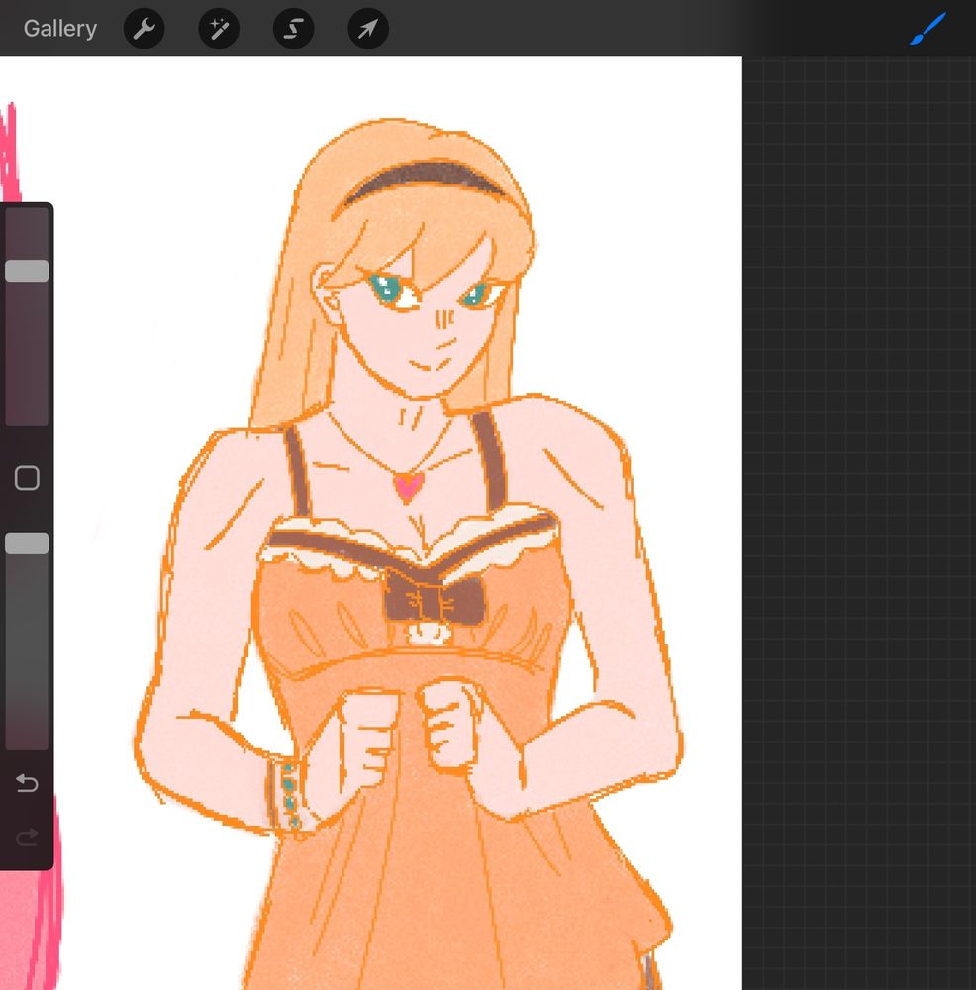Open the Adjustments magic wand menu

[219, 29]
